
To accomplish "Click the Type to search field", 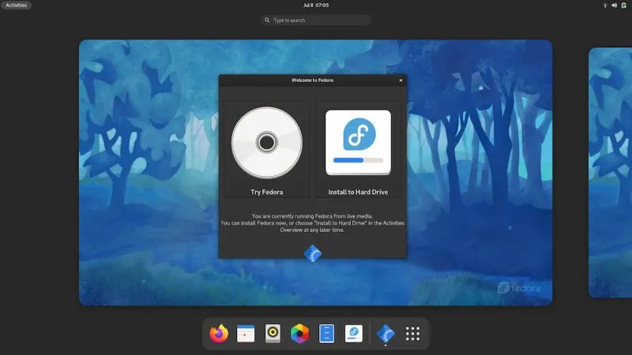I will tap(316, 21).
